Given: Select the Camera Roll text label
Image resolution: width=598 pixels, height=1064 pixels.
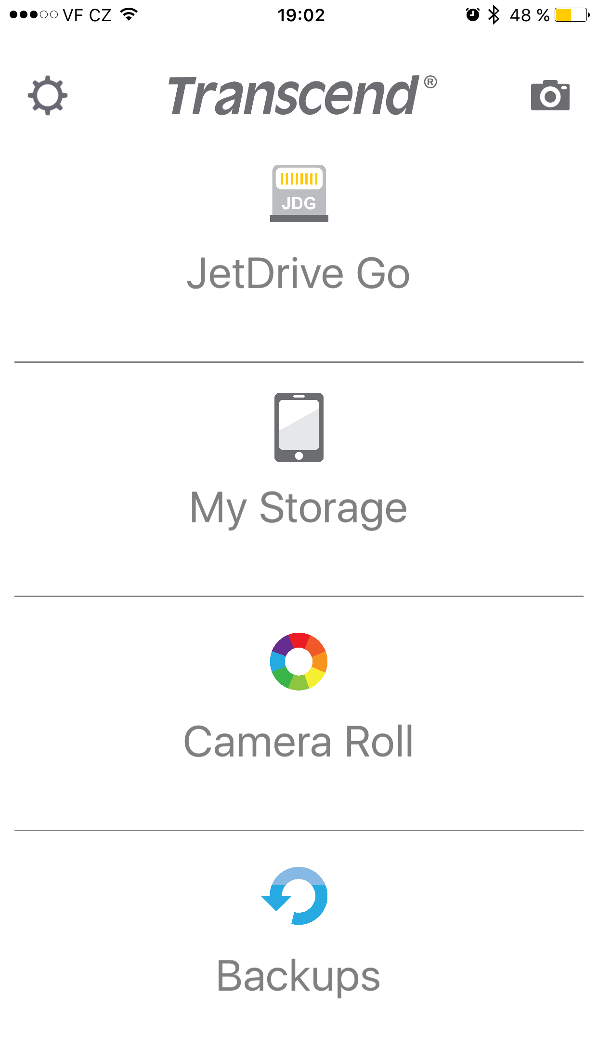Looking at the screenshot, I should (299, 742).
